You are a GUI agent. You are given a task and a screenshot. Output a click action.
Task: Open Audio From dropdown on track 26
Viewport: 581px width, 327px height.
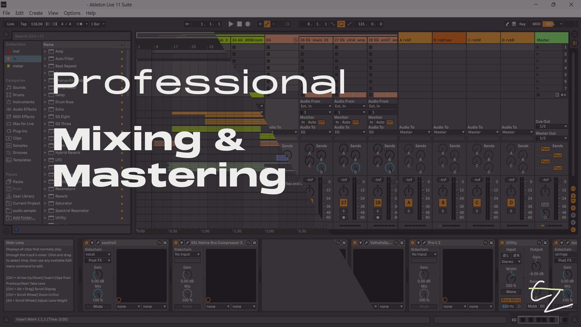(316, 106)
